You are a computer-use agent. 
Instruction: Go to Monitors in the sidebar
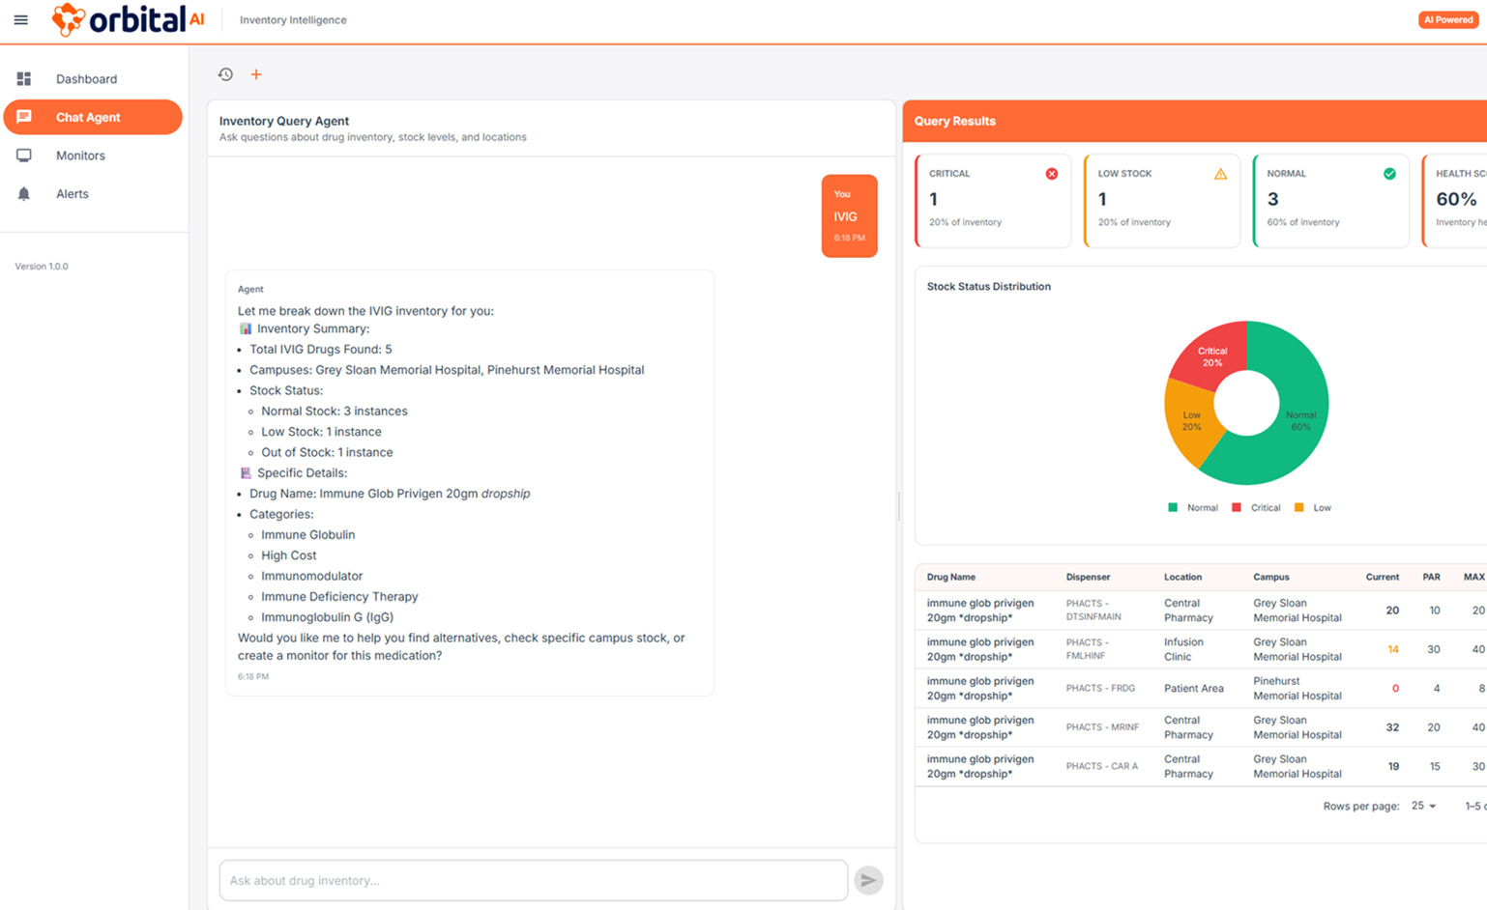pyautogui.click(x=80, y=156)
